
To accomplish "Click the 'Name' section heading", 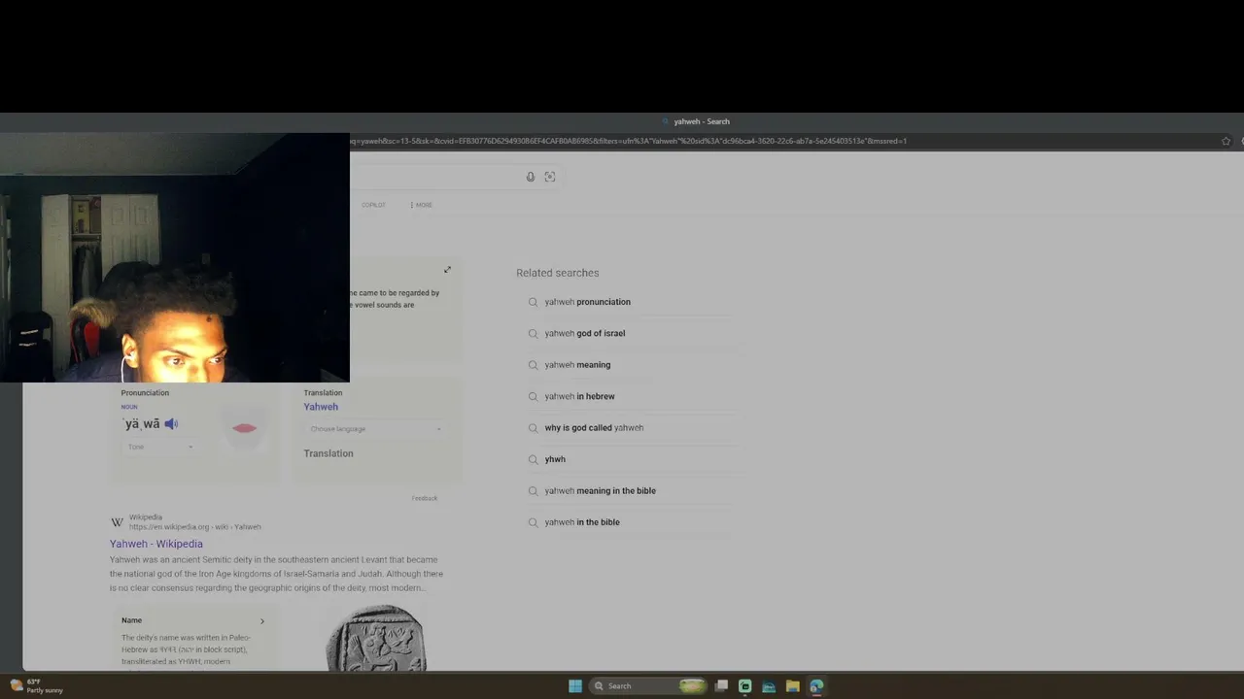I will pos(131,620).
